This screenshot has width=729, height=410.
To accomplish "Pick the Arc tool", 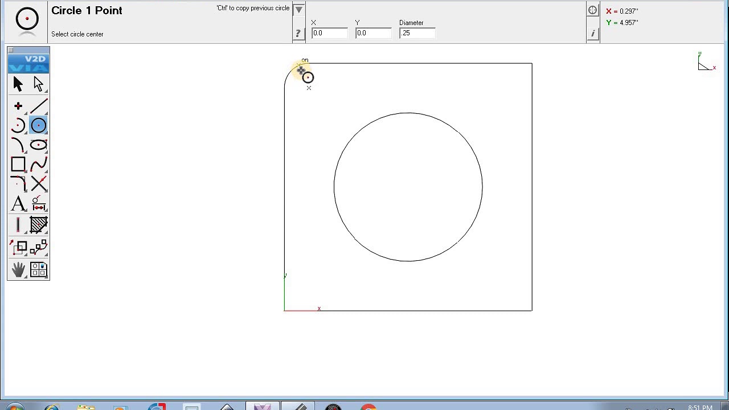I will click(x=18, y=125).
